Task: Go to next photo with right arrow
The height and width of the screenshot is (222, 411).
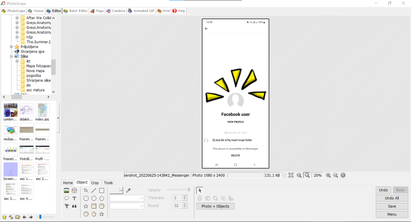Action: tap(31, 217)
